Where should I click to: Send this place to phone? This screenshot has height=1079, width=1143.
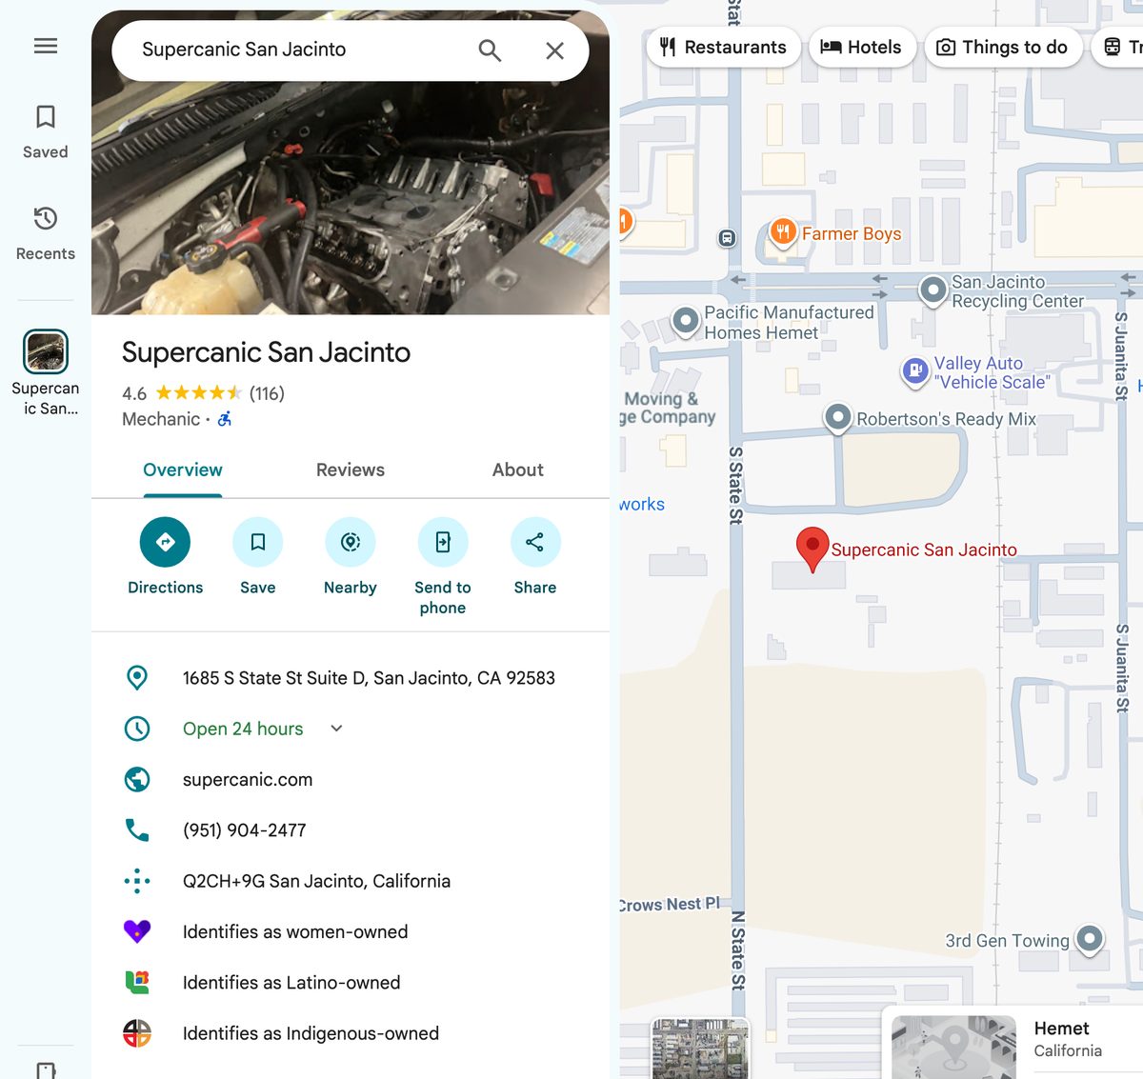[x=443, y=568]
